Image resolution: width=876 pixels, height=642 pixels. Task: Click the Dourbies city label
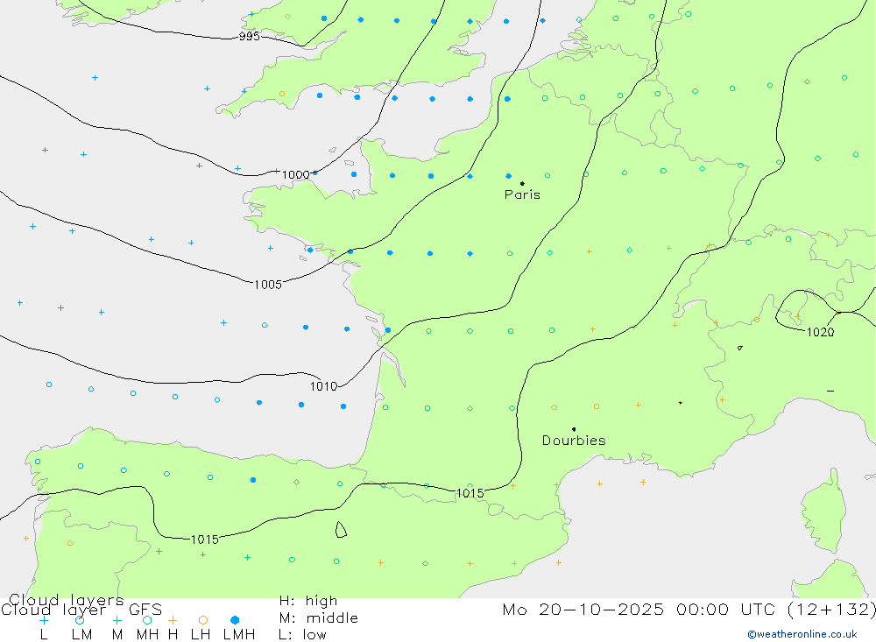pyautogui.click(x=574, y=441)
